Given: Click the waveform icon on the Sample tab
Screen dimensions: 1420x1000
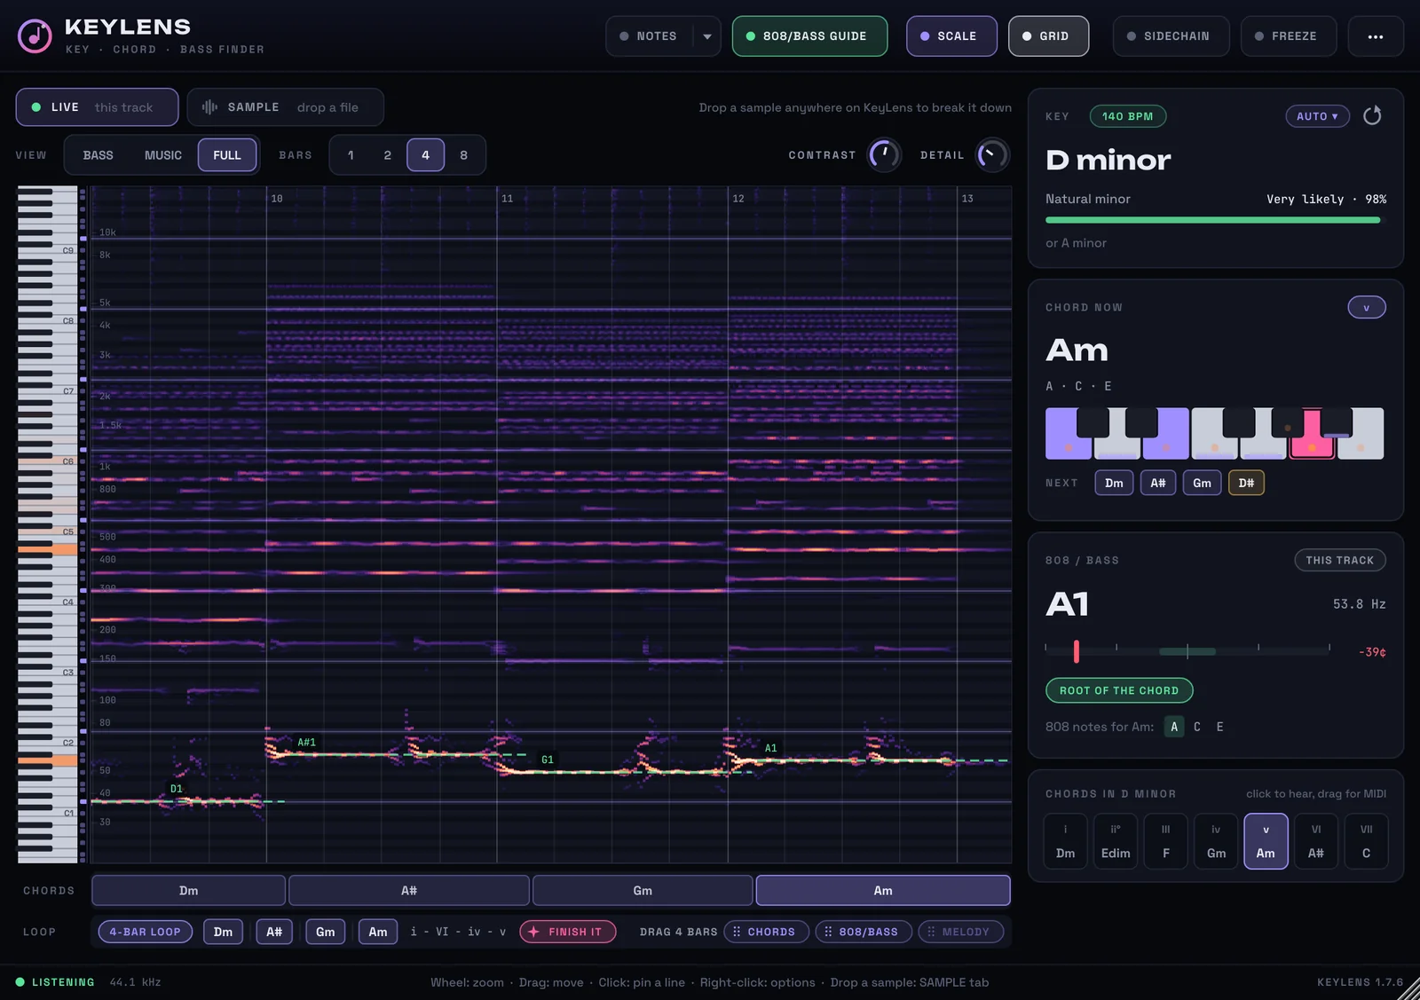Looking at the screenshot, I should pyautogui.click(x=209, y=107).
